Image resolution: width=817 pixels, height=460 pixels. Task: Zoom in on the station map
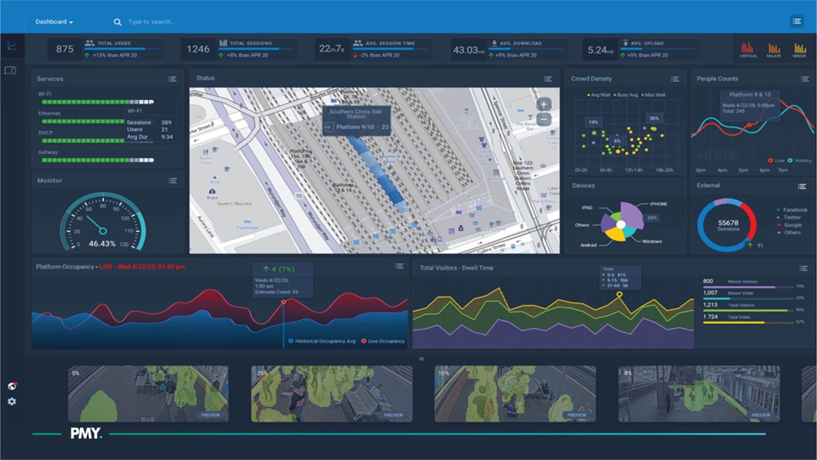click(544, 104)
